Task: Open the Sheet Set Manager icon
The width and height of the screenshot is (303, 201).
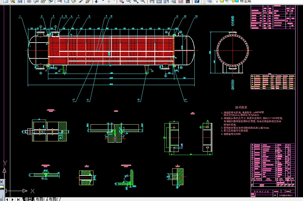Action: [x=173, y=1]
